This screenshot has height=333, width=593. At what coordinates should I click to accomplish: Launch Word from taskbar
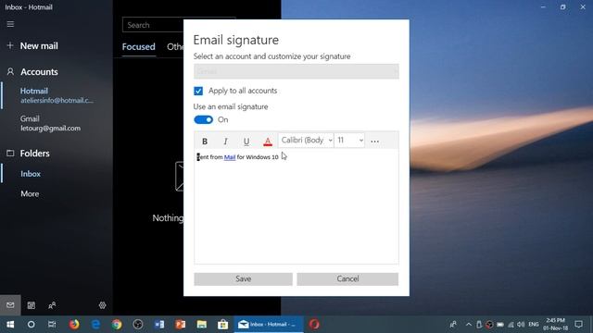coord(159,325)
